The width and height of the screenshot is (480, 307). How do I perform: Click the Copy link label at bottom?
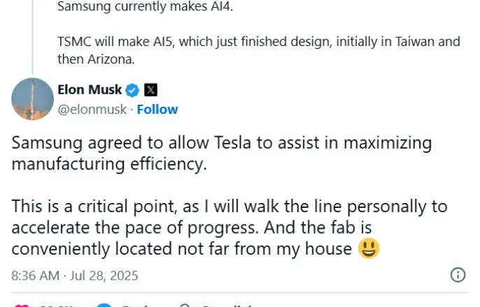224,306
